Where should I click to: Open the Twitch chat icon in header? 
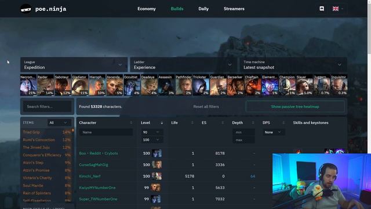pyautogui.click(x=322, y=9)
